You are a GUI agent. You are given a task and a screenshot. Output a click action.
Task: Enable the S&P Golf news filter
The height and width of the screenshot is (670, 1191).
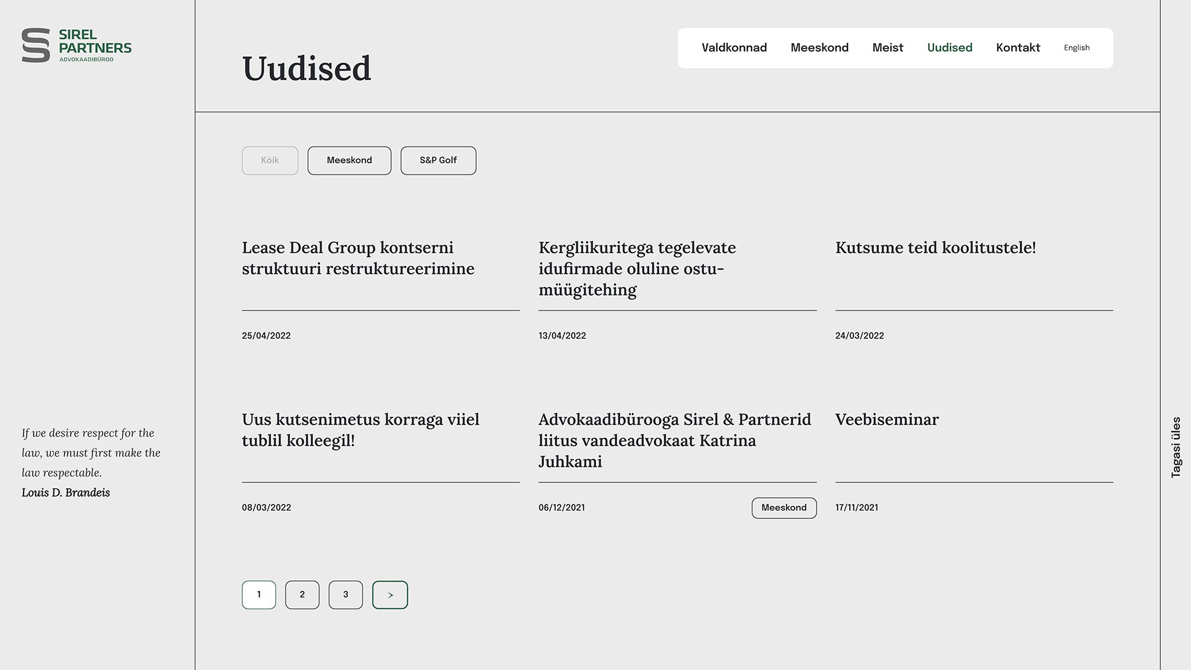coord(438,160)
